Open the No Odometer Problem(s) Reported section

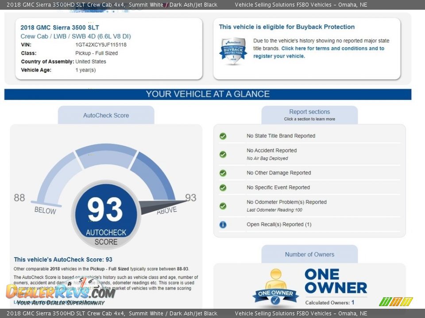coord(309,206)
